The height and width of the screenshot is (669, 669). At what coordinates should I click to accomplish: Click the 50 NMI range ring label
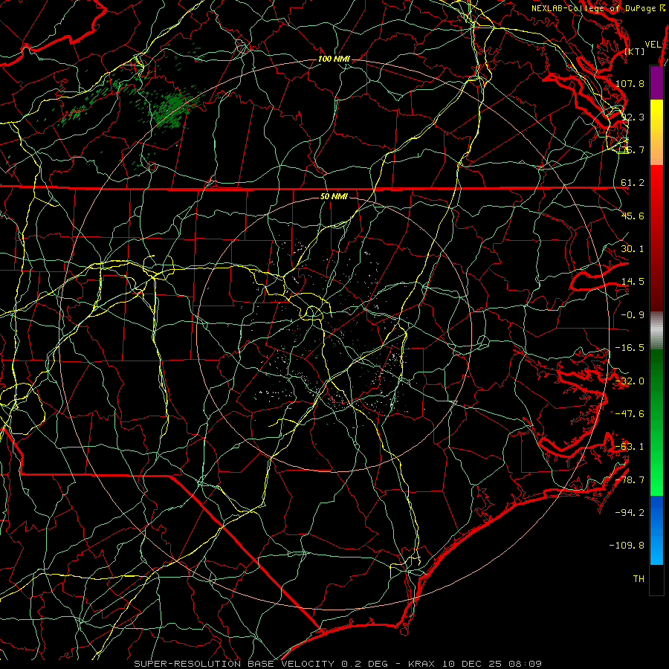click(334, 196)
